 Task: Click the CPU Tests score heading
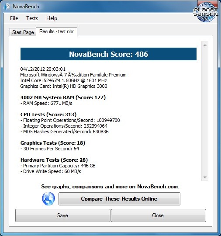coord(48,115)
